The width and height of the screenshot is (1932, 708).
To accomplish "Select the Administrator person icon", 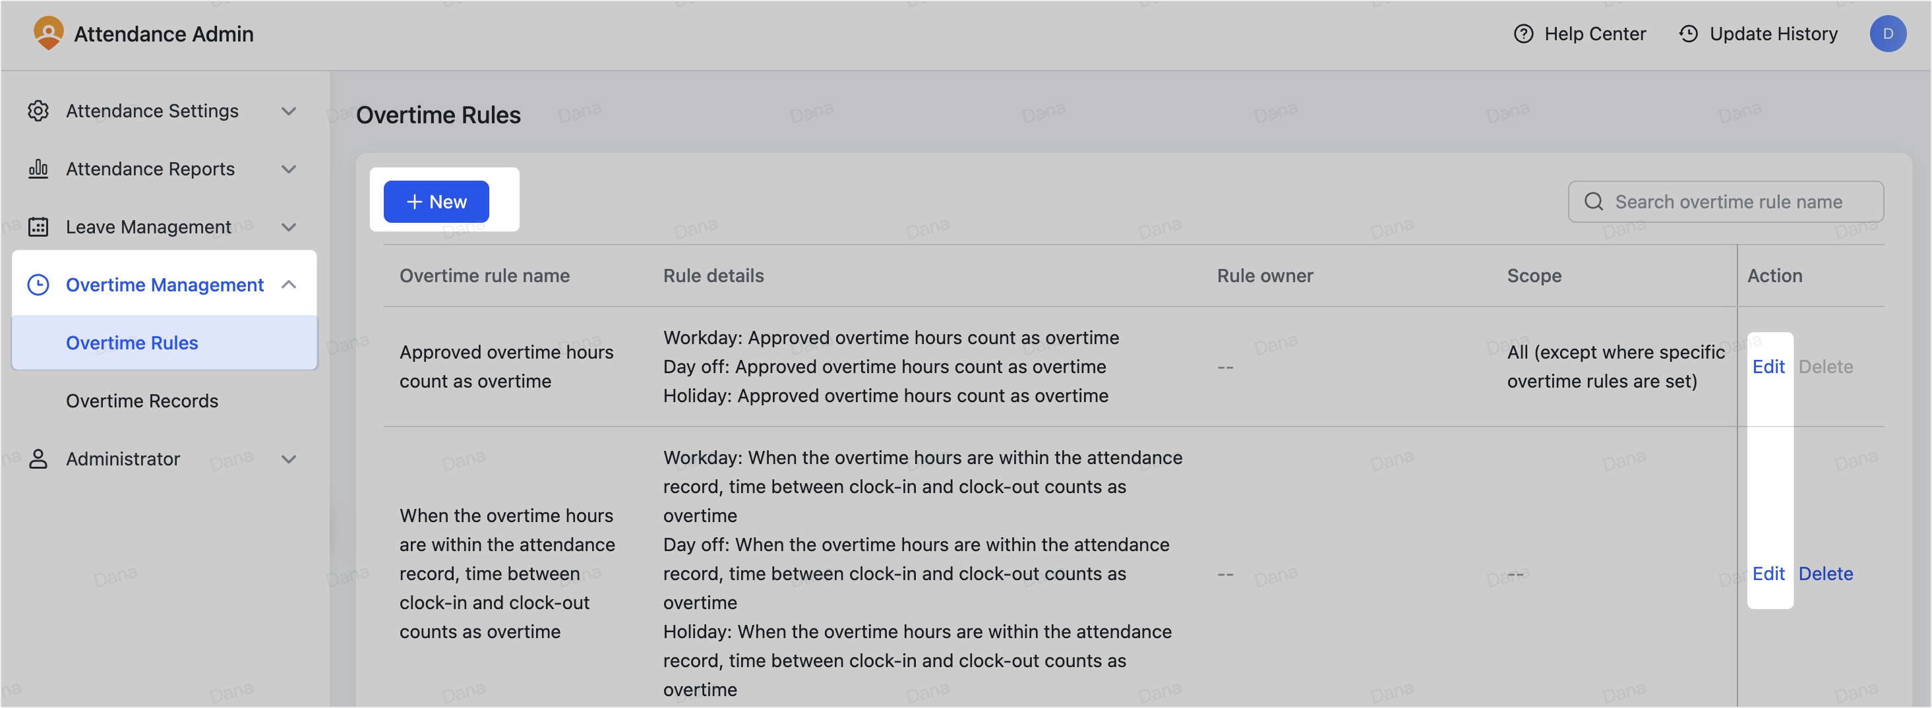I will click(38, 459).
